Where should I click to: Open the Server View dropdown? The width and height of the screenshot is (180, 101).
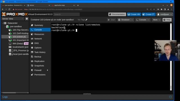tap(13, 19)
